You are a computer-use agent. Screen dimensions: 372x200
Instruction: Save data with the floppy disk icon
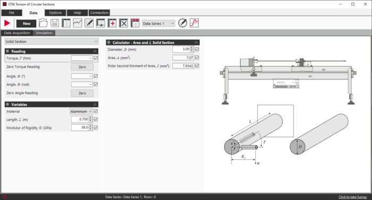[55, 23]
